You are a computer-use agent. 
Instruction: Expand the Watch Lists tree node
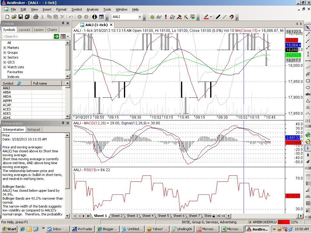[5, 67]
